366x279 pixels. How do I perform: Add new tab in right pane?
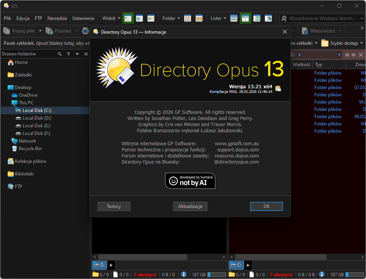[248, 265]
